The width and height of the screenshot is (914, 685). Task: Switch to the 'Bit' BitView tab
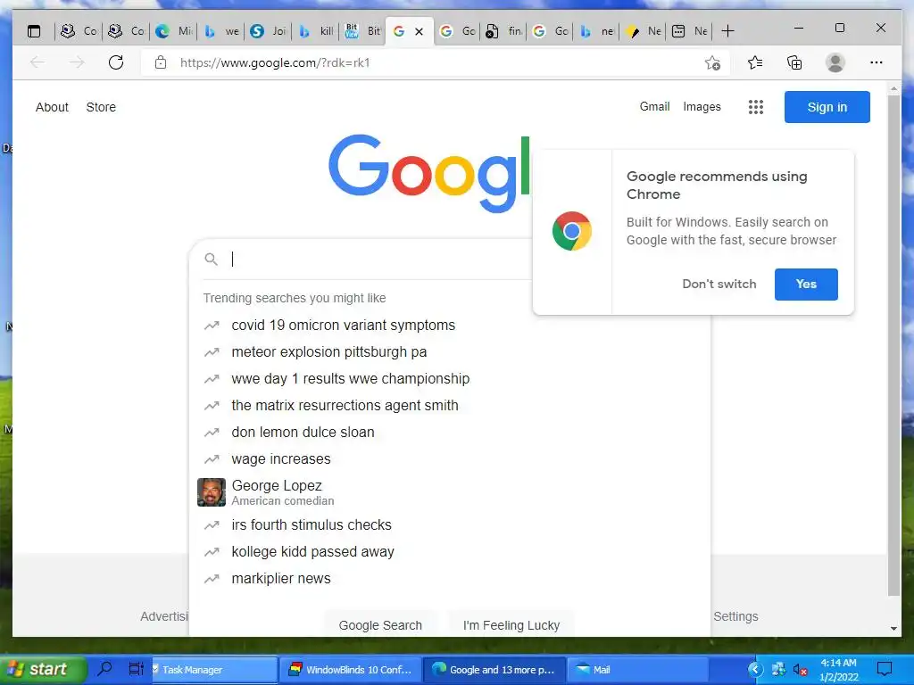[x=362, y=31]
